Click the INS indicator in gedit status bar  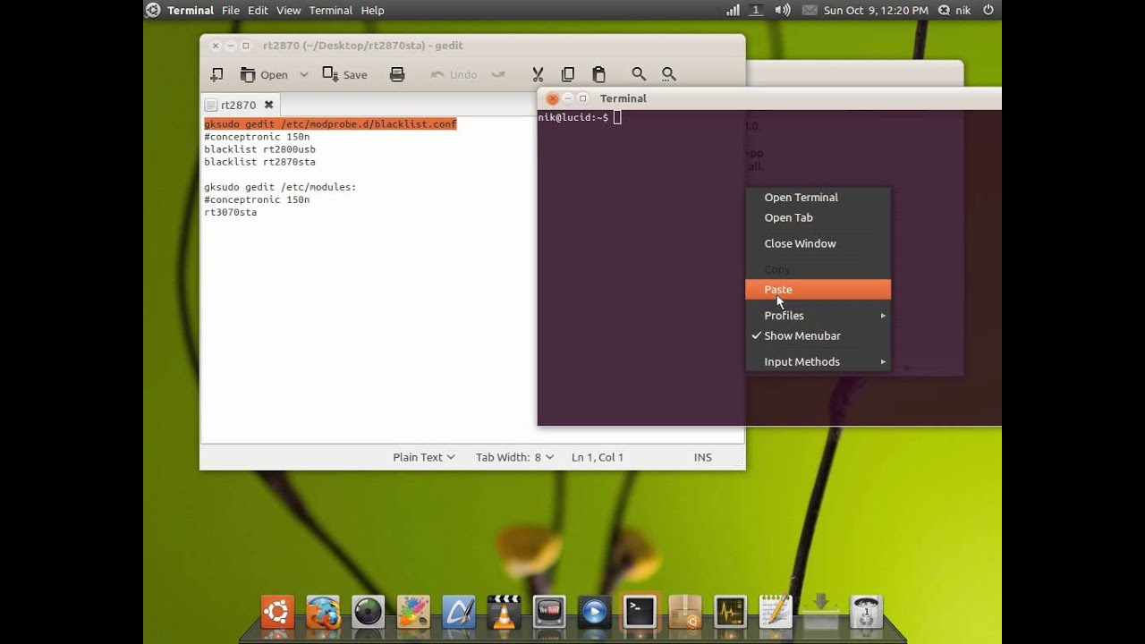[703, 457]
